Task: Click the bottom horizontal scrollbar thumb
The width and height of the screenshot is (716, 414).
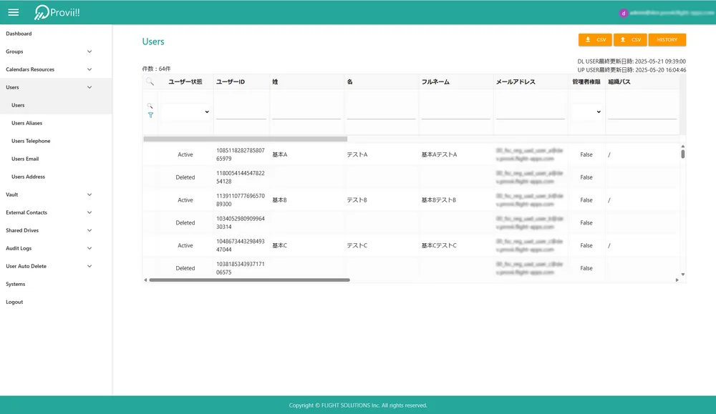Action: coord(249,280)
